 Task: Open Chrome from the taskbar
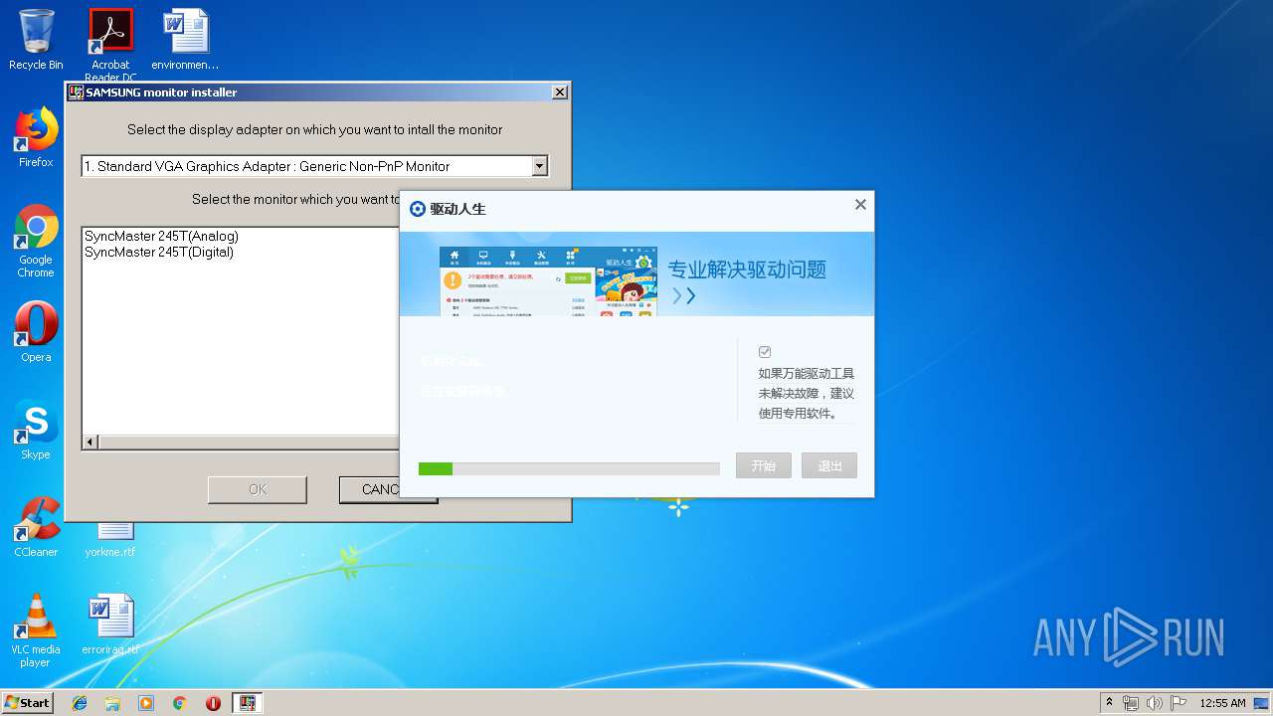(x=180, y=703)
